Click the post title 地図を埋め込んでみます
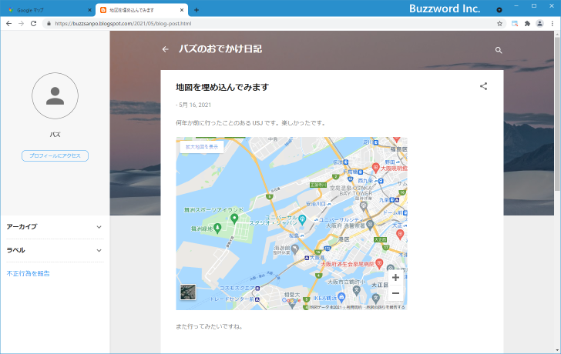The image size is (561, 354). click(x=222, y=87)
